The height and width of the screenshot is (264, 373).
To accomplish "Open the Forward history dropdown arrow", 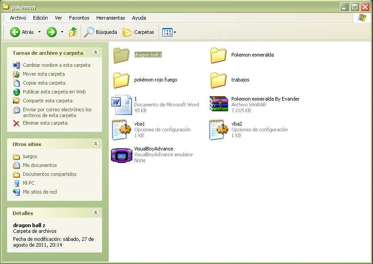I will 62,32.
